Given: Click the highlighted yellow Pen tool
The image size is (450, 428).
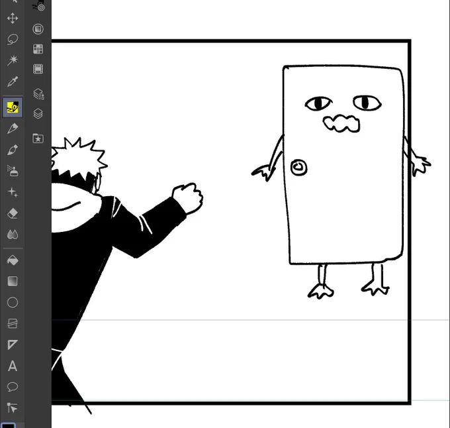Looking at the screenshot, I should coord(13,107).
